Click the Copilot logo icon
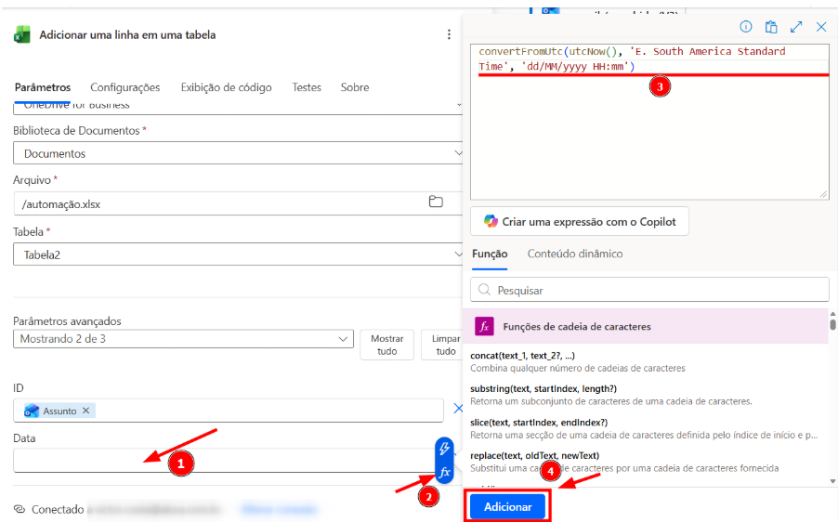838x522 pixels. tap(491, 221)
